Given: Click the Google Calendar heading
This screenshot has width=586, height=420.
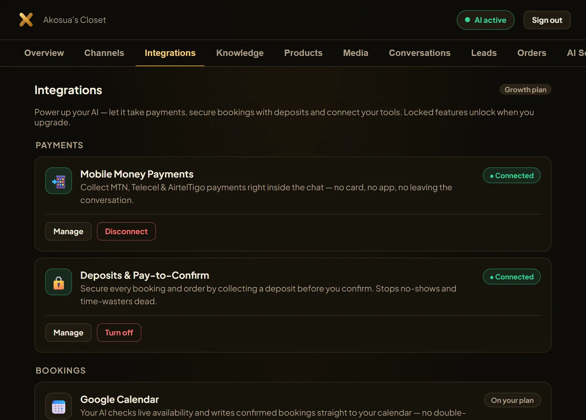Looking at the screenshot, I should tap(120, 400).
